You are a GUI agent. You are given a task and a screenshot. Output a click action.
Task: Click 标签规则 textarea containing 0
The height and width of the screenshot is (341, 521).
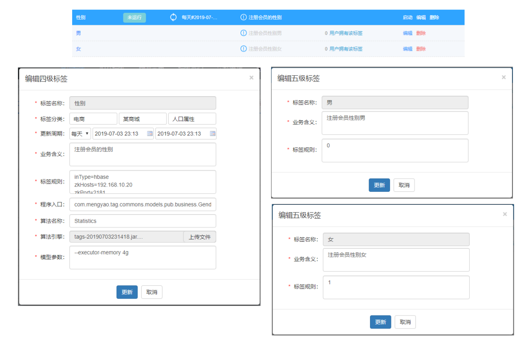point(395,150)
